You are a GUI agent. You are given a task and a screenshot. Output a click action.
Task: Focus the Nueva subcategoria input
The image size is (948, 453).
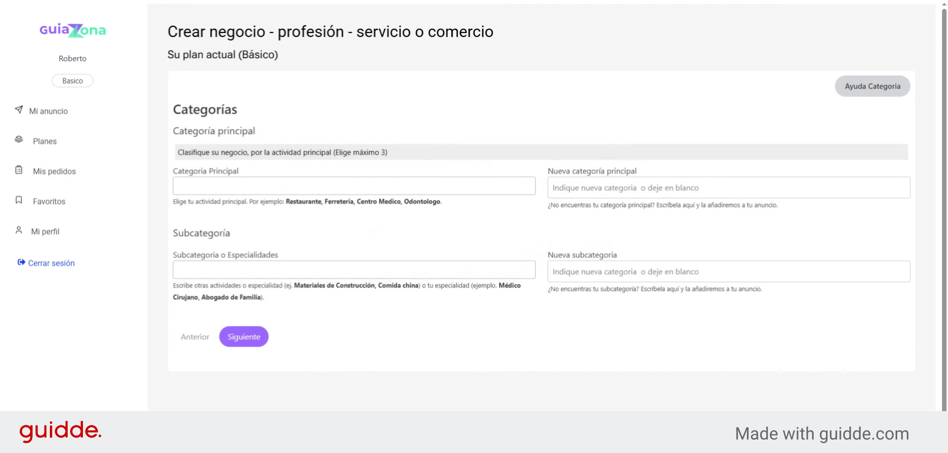[729, 271]
